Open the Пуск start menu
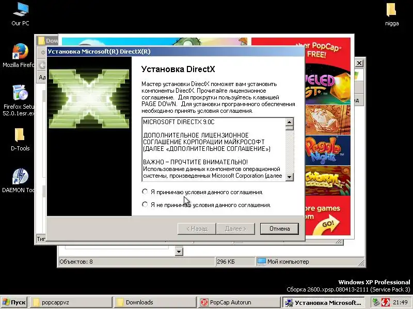413x309 pixels. pos(14,302)
